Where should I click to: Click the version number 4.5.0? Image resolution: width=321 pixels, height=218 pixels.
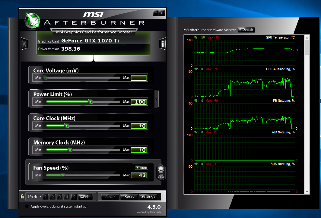tap(154, 207)
